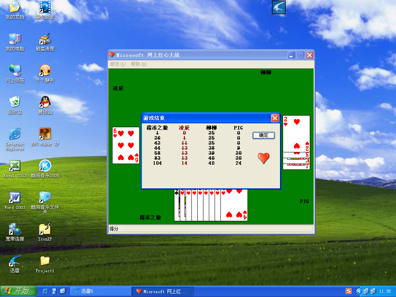Select the 迅雷 desktop shortcut icon

15,264
